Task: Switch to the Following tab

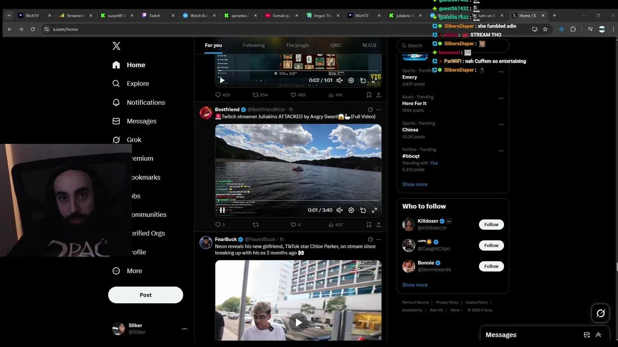Action: click(253, 45)
